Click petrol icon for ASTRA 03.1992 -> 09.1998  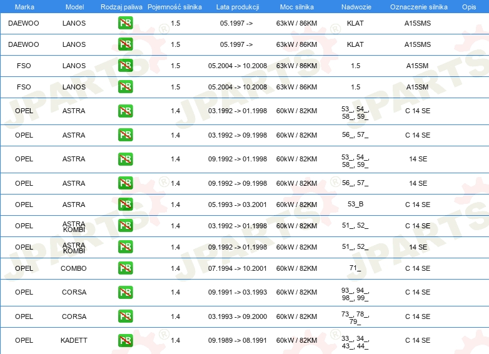point(125,134)
